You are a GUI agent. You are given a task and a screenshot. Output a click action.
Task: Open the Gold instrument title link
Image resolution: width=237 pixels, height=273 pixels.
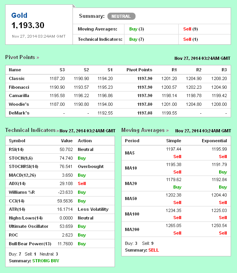19,15
